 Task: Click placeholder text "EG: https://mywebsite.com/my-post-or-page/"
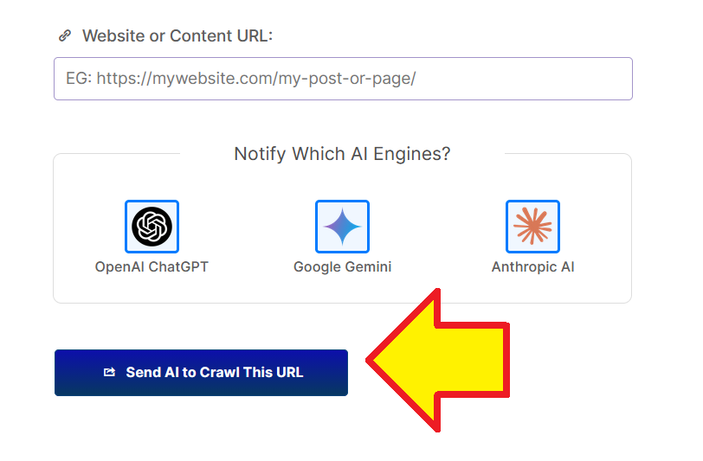tap(241, 79)
